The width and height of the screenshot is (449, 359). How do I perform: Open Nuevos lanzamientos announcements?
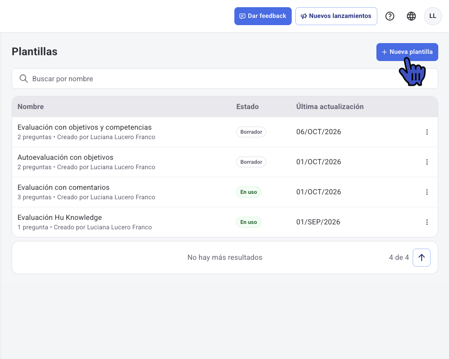point(336,16)
